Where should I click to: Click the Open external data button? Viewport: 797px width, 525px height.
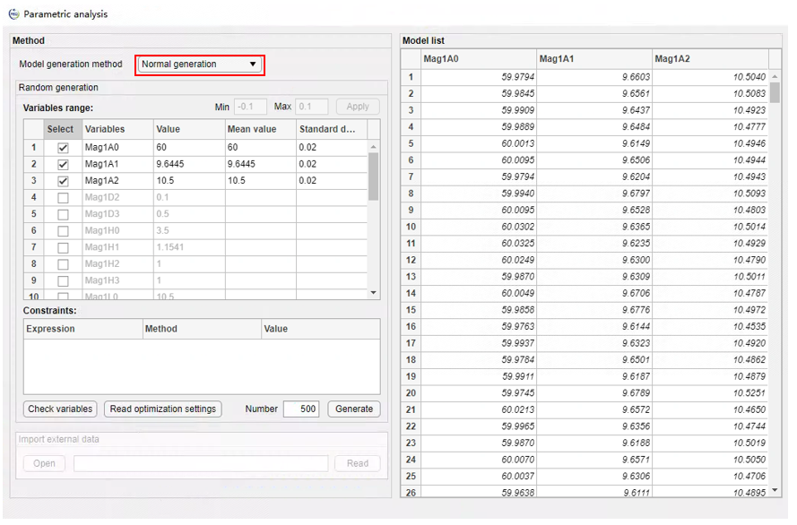[x=44, y=463]
